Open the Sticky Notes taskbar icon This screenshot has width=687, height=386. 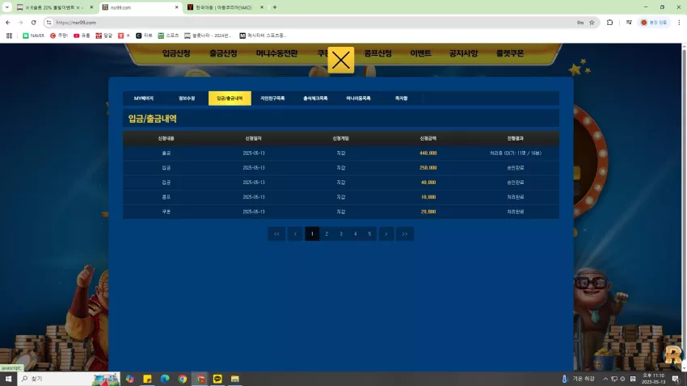147,379
